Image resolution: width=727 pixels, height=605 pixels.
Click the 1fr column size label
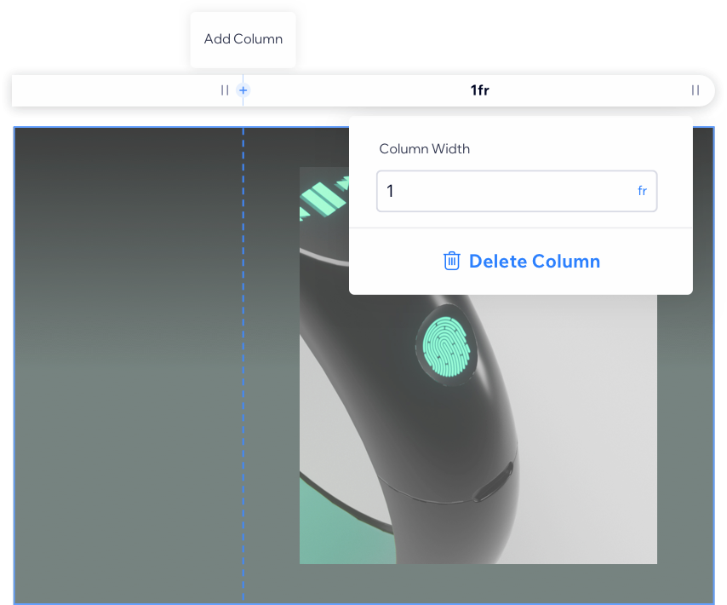pyautogui.click(x=480, y=90)
